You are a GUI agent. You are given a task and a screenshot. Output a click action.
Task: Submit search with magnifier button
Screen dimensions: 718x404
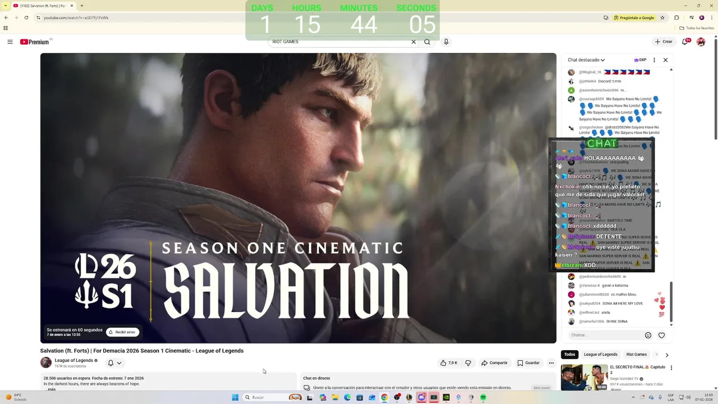point(427,42)
